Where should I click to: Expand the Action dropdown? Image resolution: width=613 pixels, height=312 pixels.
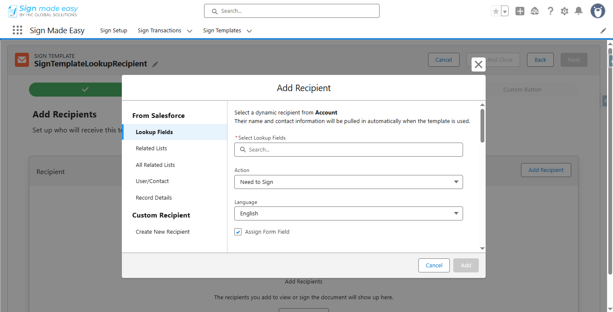(x=348, y=182)
